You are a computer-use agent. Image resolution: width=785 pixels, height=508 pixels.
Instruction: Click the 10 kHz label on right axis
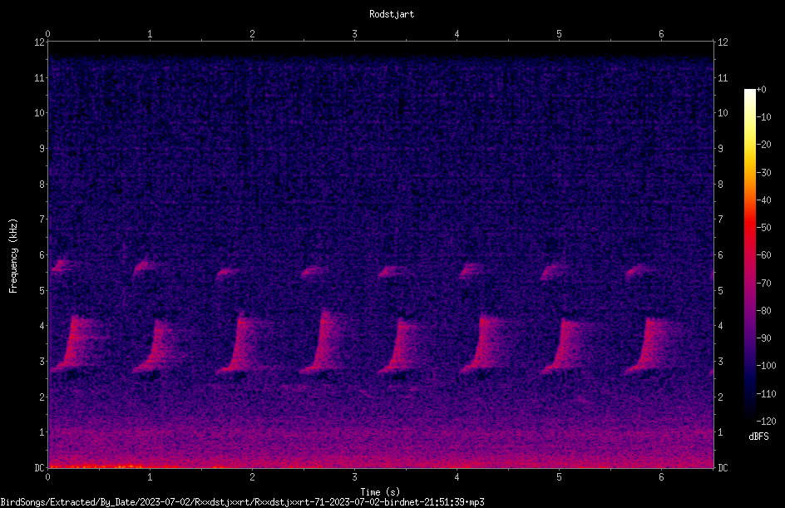coord(723,112)
